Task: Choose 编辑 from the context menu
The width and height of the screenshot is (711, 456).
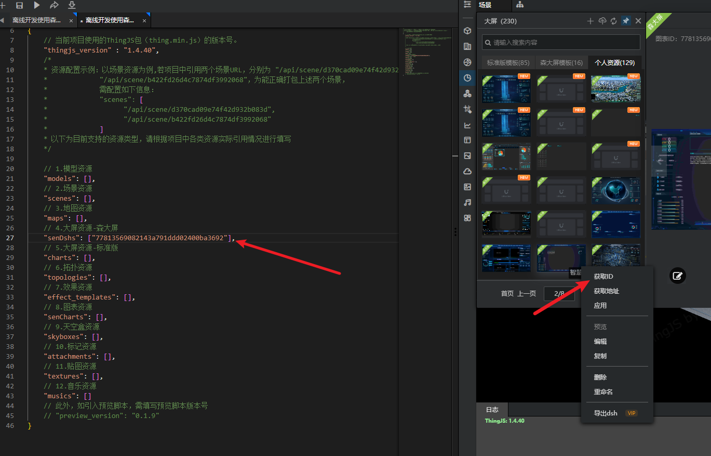Action: 600,342
